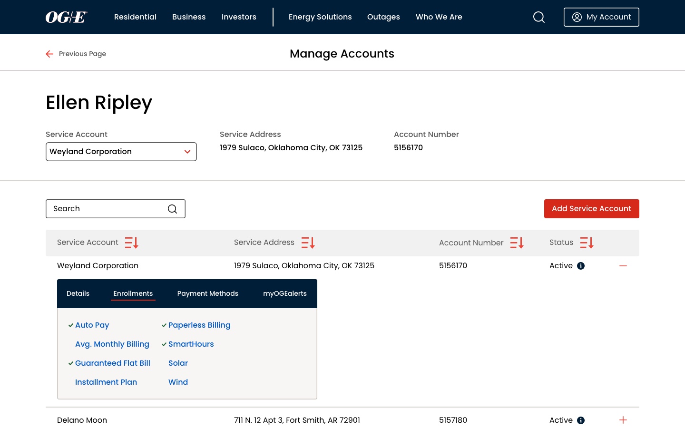Sort by Account Number column icon

(517, 243)
